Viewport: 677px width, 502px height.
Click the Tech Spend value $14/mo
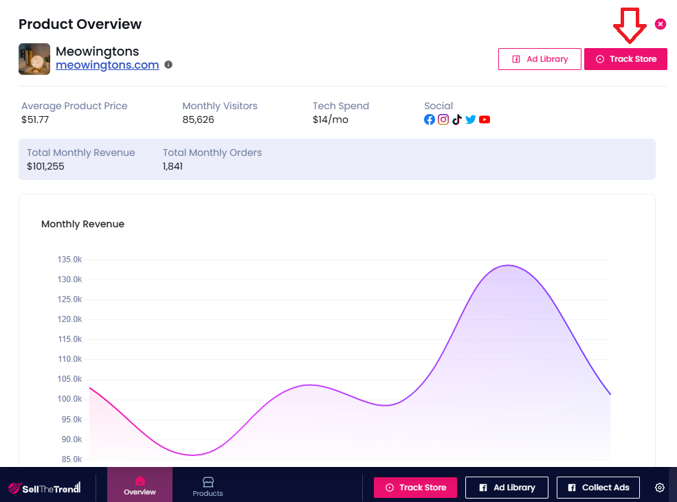click(331, 119)
